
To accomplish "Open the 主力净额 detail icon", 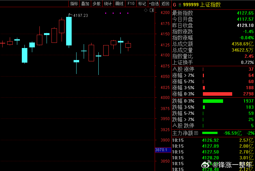I will pyautogui.click(x=196, y=133).
